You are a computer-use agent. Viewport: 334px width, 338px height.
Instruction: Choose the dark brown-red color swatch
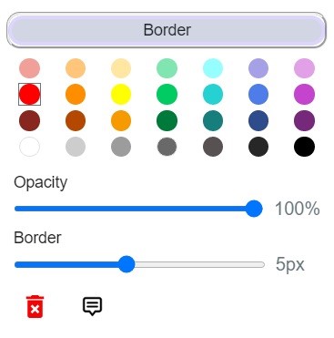[29, 120]
